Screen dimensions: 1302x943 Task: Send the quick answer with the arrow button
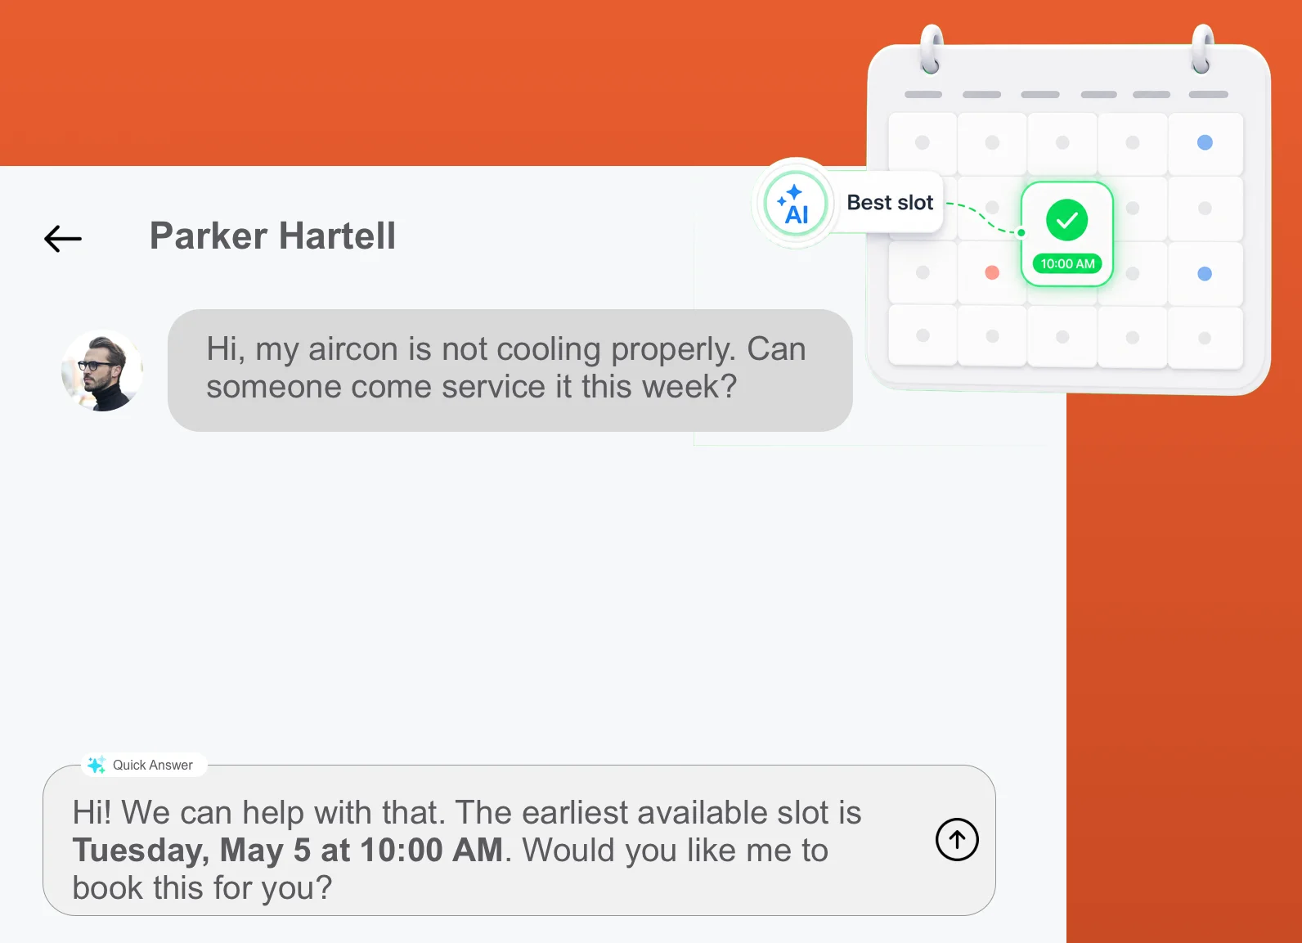click(957, 839)
